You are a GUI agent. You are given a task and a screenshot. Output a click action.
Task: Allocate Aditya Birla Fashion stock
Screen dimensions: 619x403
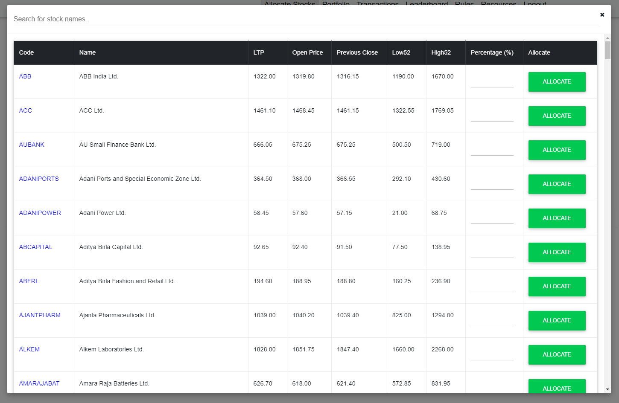[x=557, y=287]
